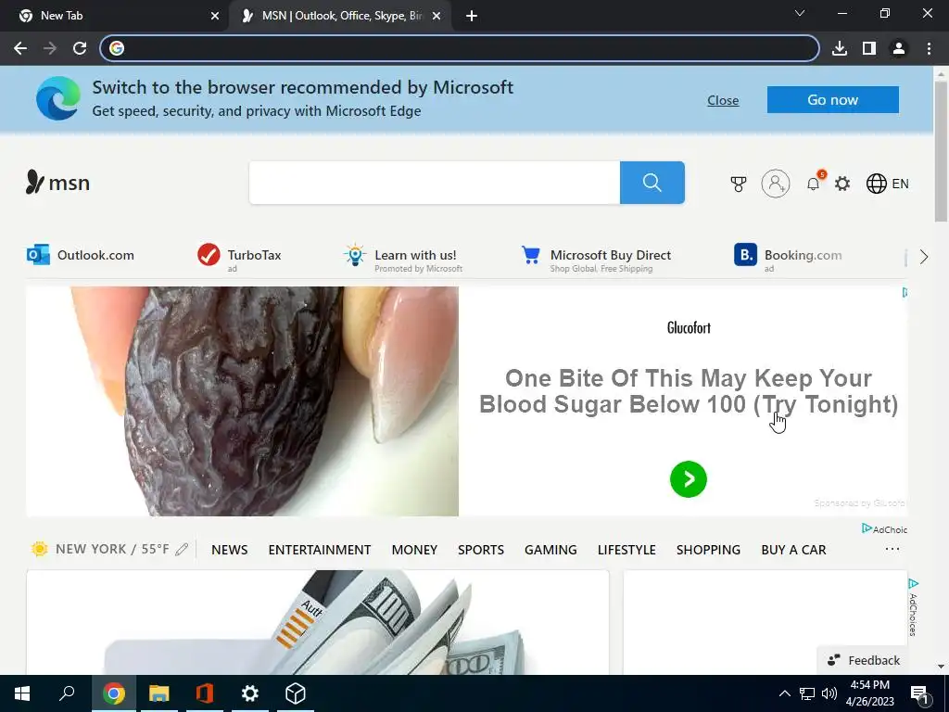
Task: Open the ENTERTAINMENT category
Action: point(320,550)
